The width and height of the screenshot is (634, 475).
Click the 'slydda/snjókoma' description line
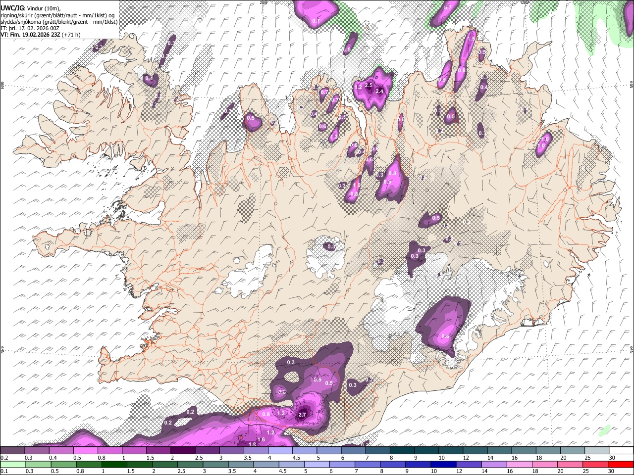coord(59,22)
